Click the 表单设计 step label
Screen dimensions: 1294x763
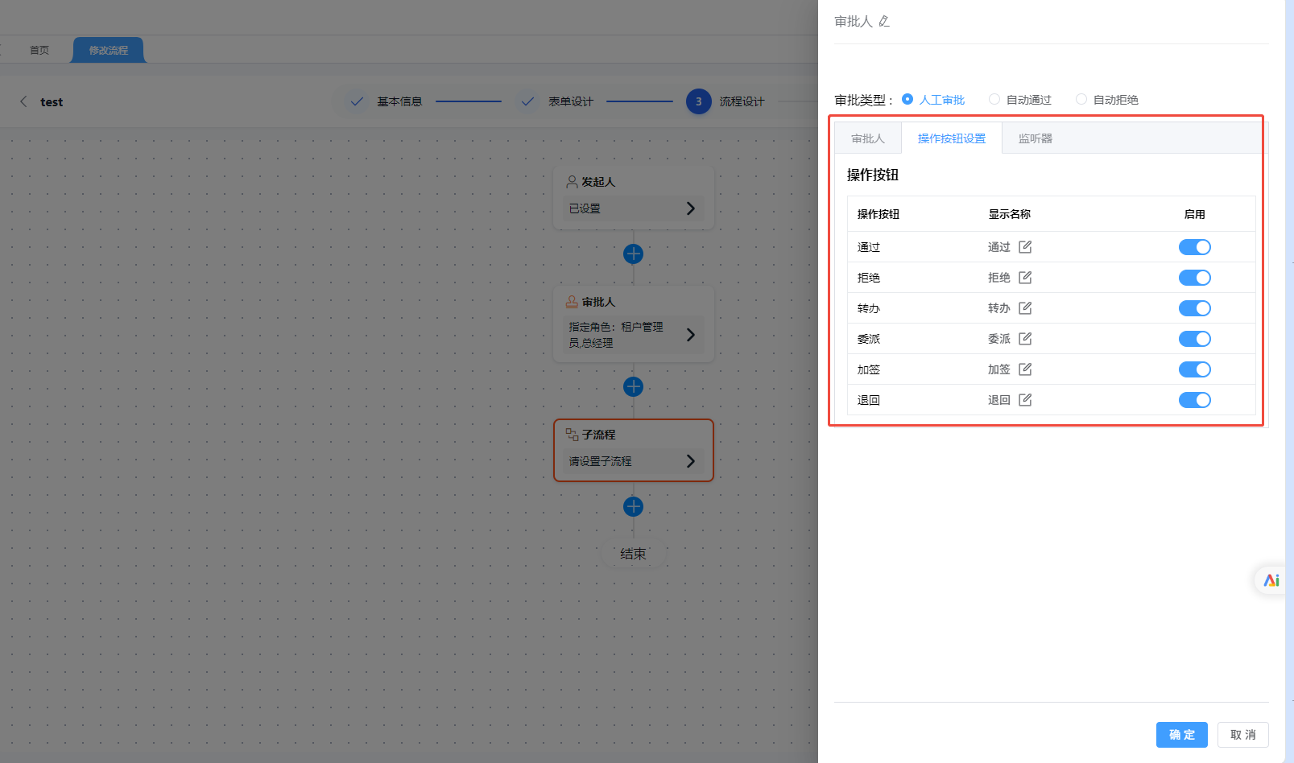coord(571,101)
